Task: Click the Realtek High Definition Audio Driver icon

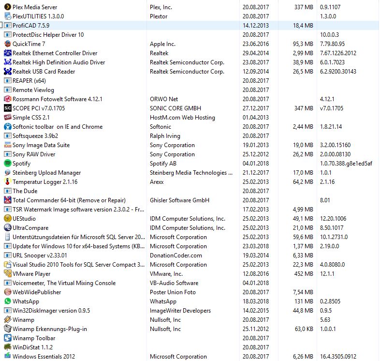Action: tap(8, 62)
